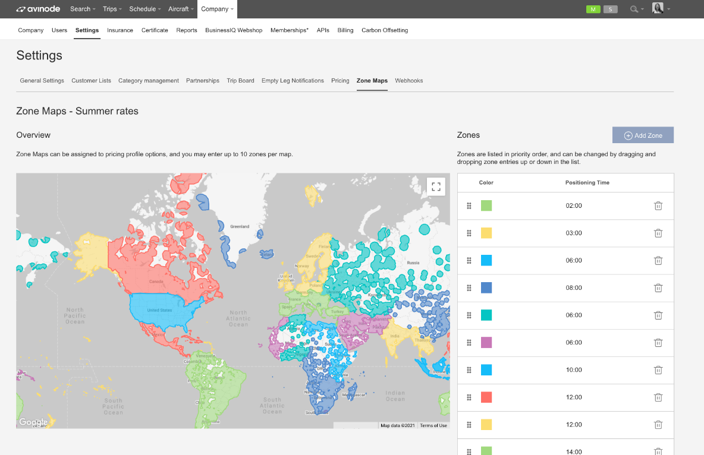The width and height of the screenshot is (704, 455).
Task: Select the drag handle of the 10:00 zone
Action: click(x=469, y=370)
